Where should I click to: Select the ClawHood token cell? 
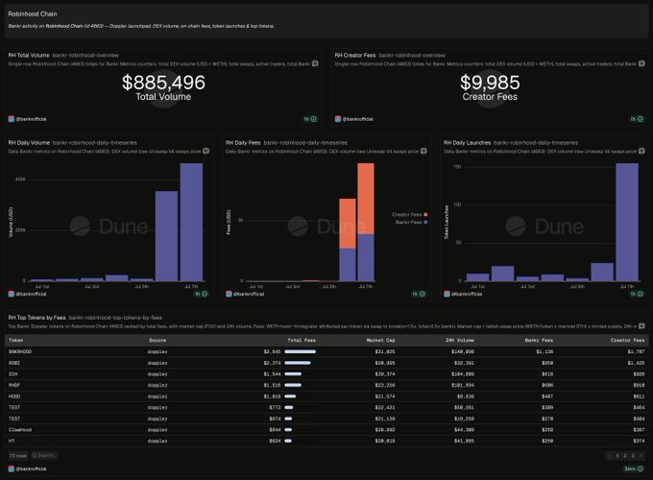pyautogui.click(x=20, y=430)
